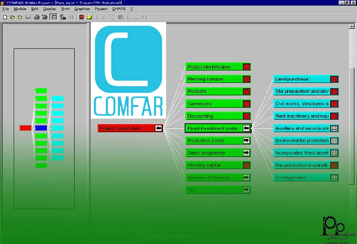Click the New document toolbar icon
357x244 pixels.
pos(5,17)
